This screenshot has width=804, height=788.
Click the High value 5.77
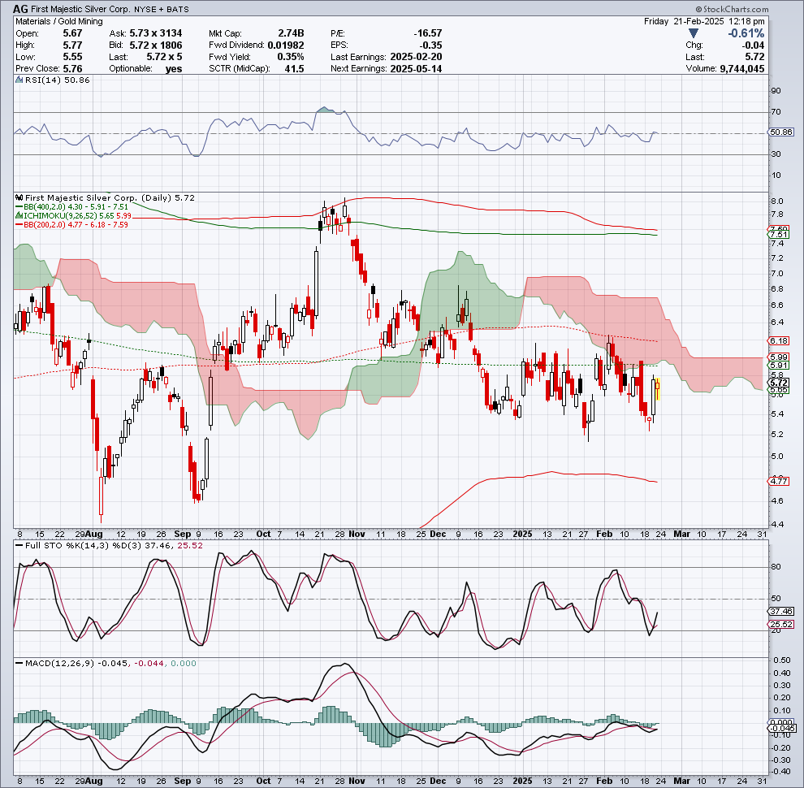click(x=72, y=45)
